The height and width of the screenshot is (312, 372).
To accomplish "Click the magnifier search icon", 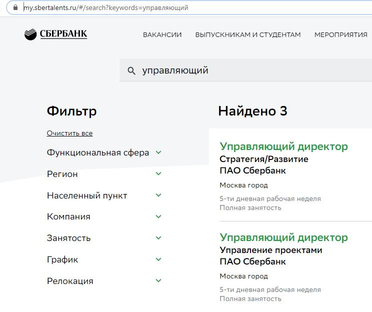I will (x=131, y=70).
